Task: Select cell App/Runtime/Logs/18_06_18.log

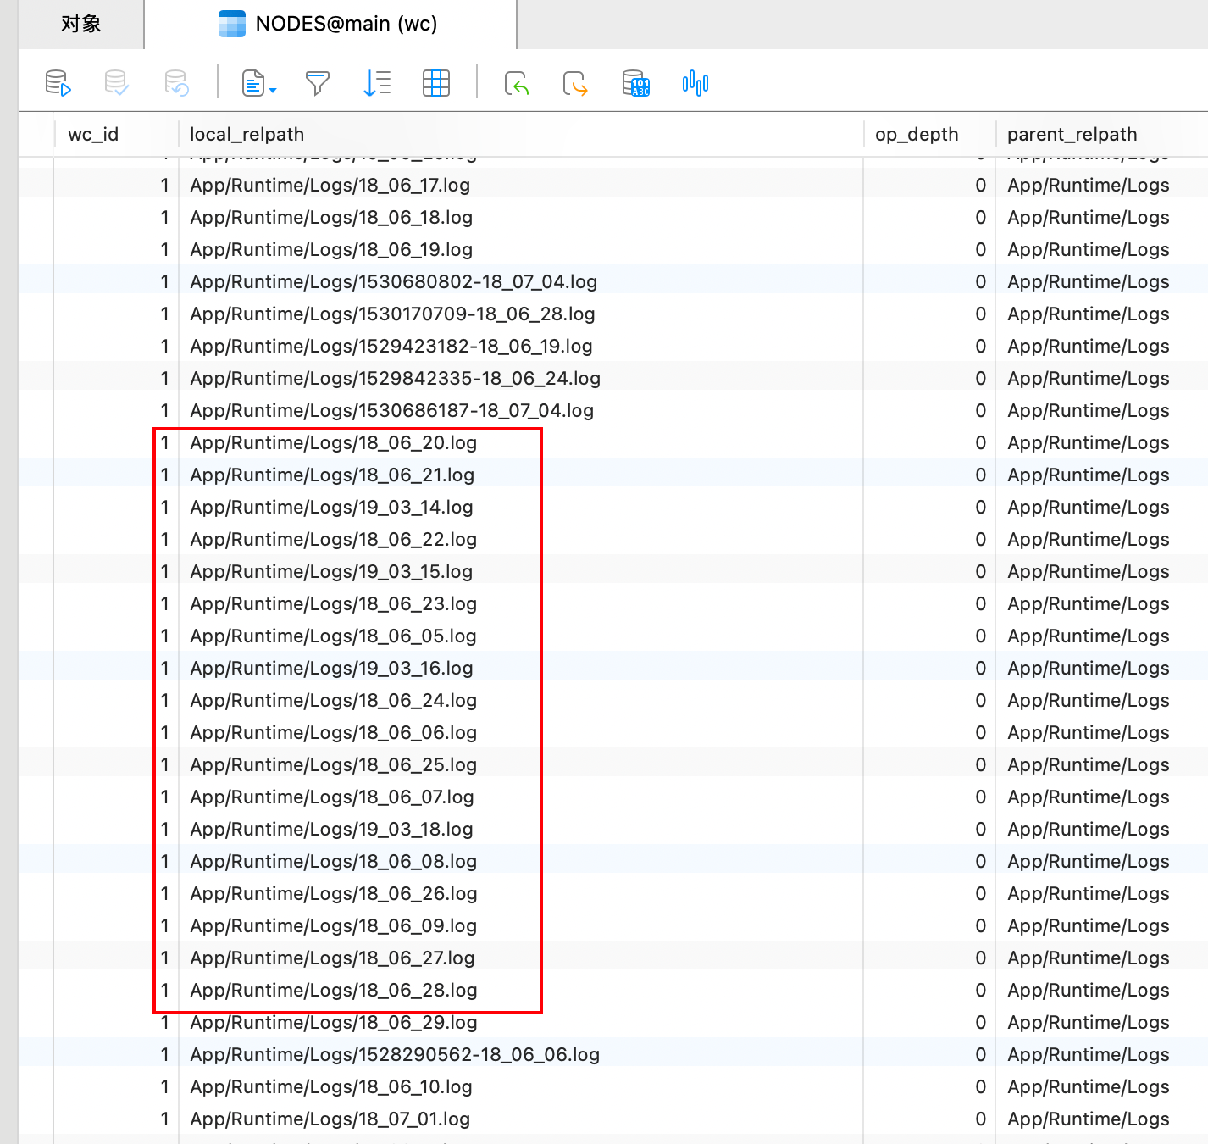Action: [521, 217]
